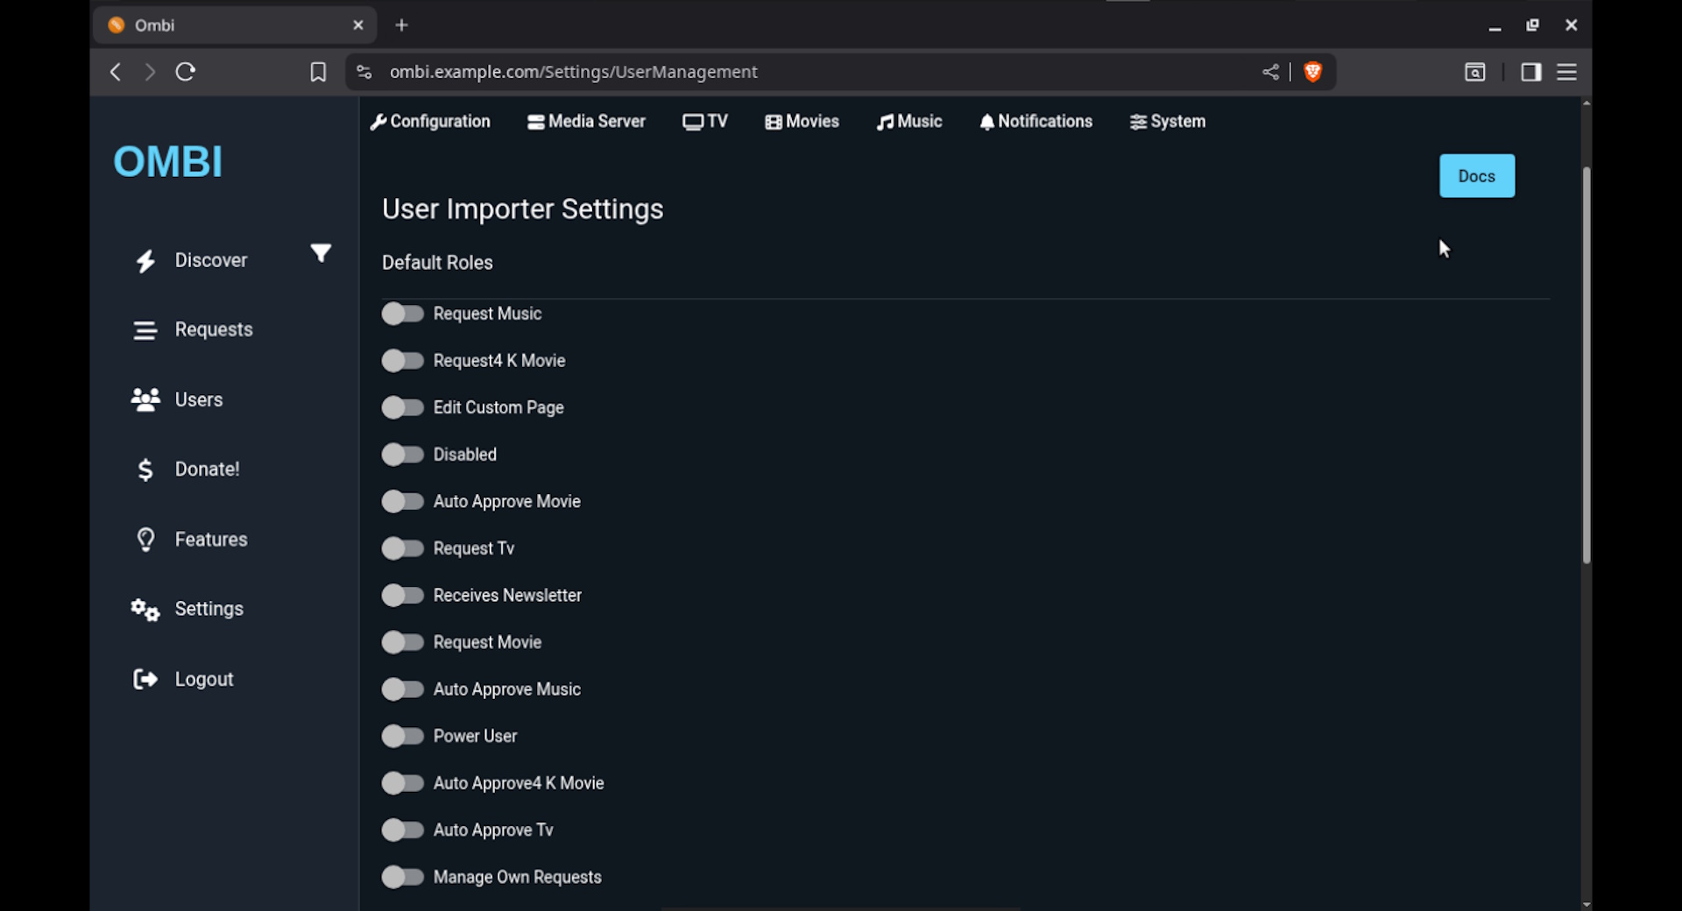Click the Discover filter funnel icon
This screenshot has width=1682, height=911.
321,253
